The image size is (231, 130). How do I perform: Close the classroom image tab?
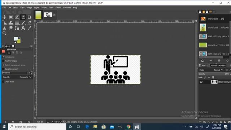[x=55, y=14]
